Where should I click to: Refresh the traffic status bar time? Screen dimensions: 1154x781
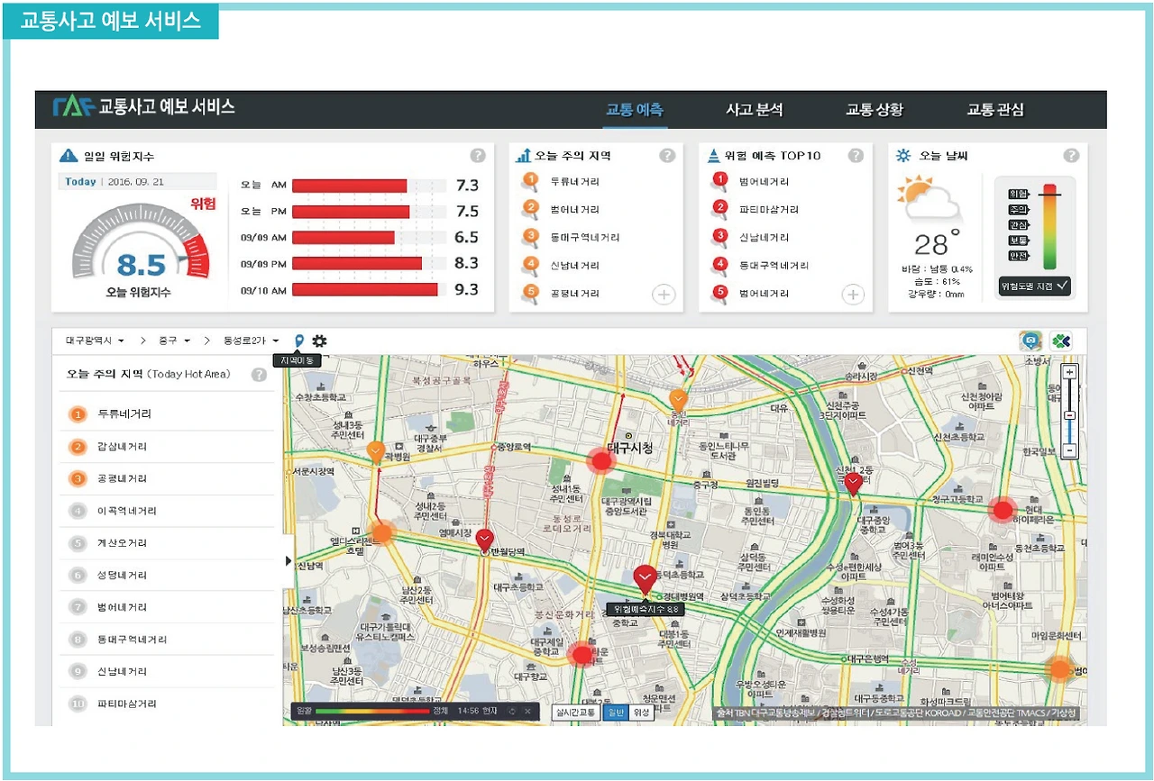(512, 711)
